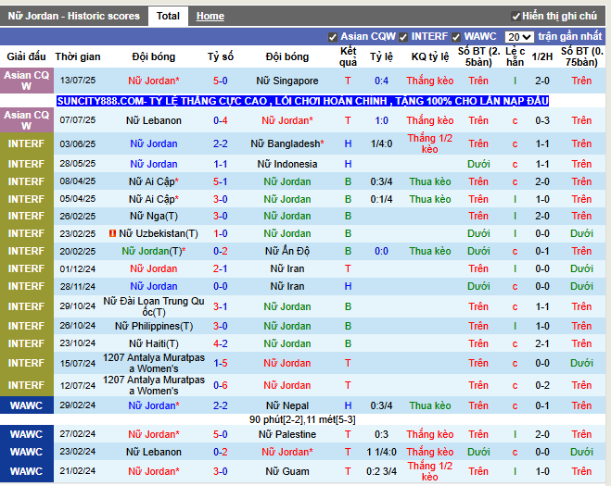Open the 0-0 score on 28/11/24
This screenshot has width=611, height=486.
point(220,286)
